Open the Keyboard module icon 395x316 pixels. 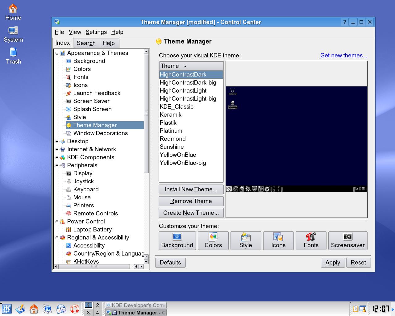69,189
